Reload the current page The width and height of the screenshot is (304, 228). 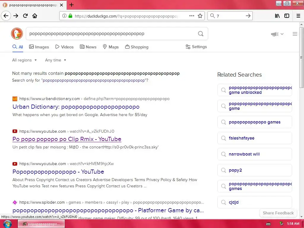click(26, 16)
